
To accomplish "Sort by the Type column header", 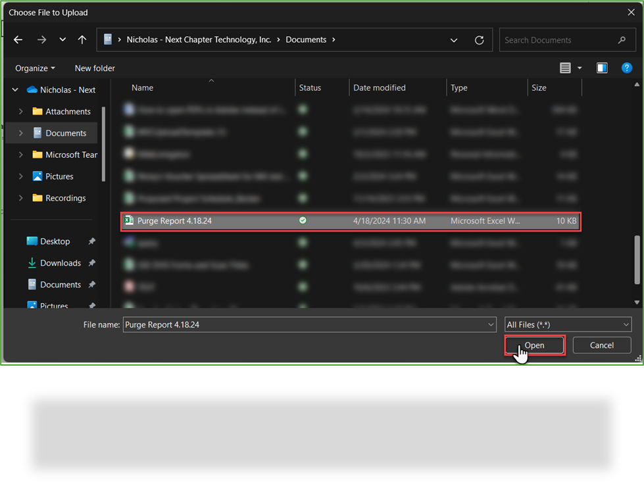I will coord(458,88).
